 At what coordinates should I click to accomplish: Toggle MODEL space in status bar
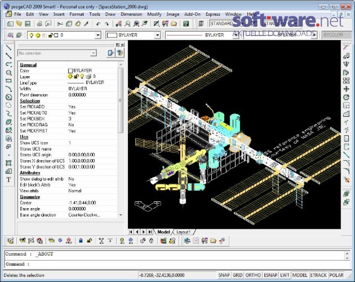[300, 275]
